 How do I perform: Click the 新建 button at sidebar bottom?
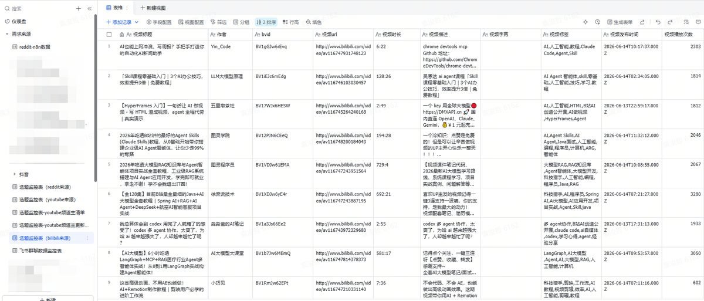pos(47,298)
